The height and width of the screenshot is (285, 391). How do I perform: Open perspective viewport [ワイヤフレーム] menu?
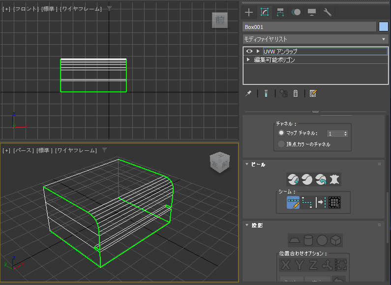76,150
